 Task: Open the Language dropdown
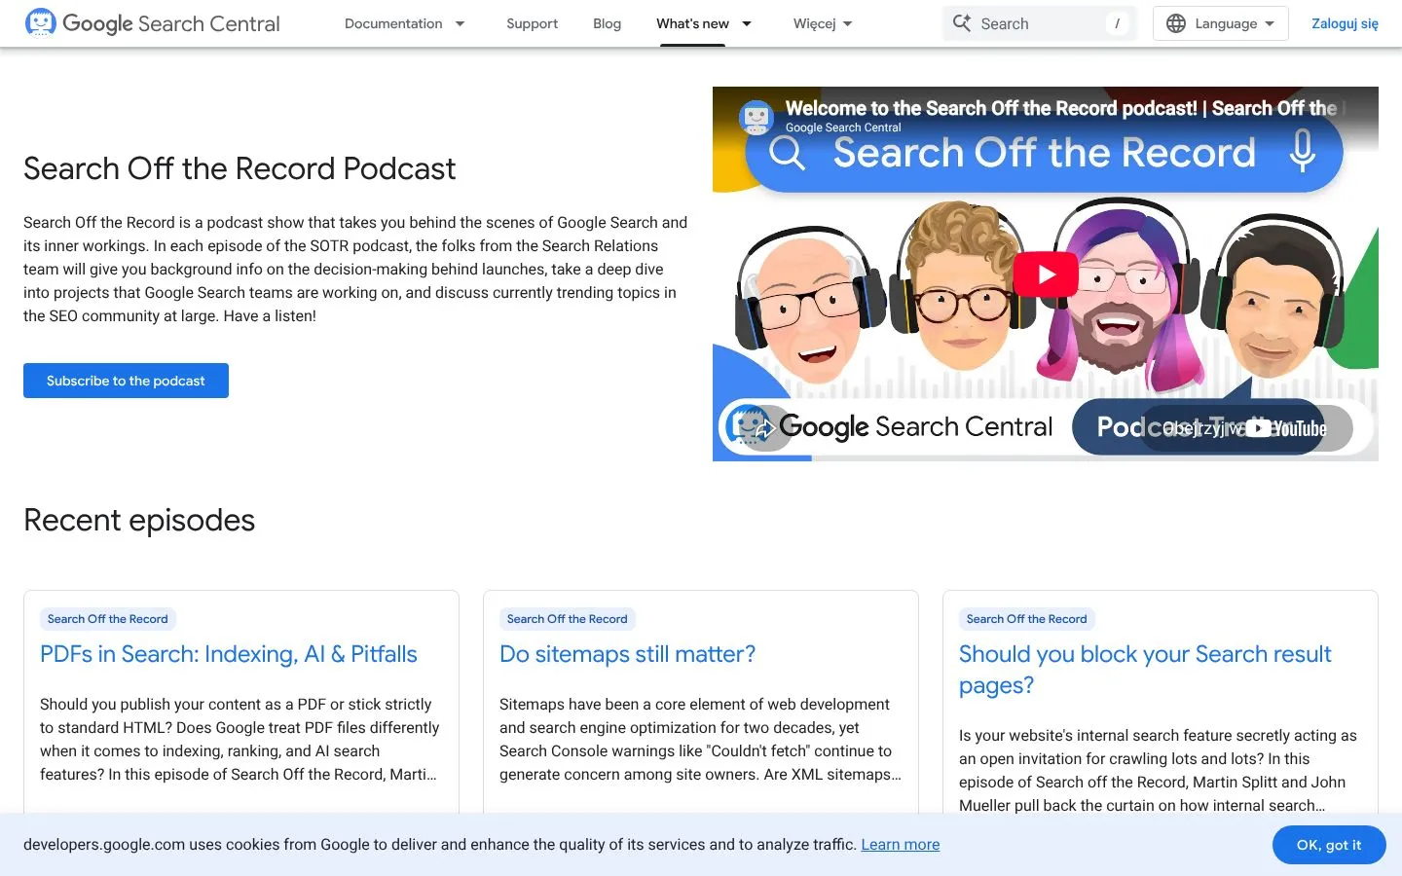click(1221, 23)
